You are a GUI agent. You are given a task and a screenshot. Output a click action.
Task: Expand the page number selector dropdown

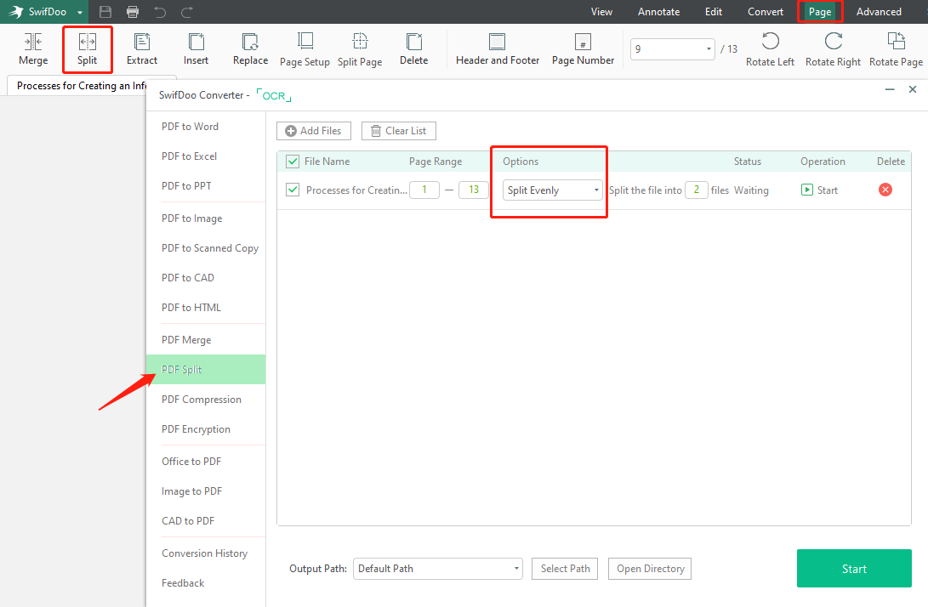coord(709,49)
